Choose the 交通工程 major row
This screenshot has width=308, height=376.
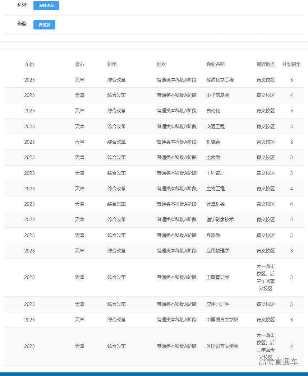coord(215,126)
